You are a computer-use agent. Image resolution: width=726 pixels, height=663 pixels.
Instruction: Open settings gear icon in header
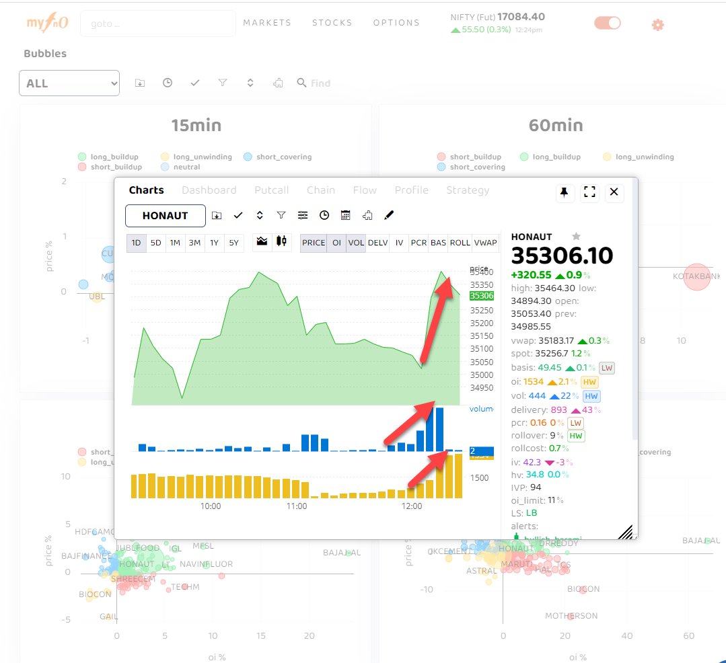tap(657, 24)
